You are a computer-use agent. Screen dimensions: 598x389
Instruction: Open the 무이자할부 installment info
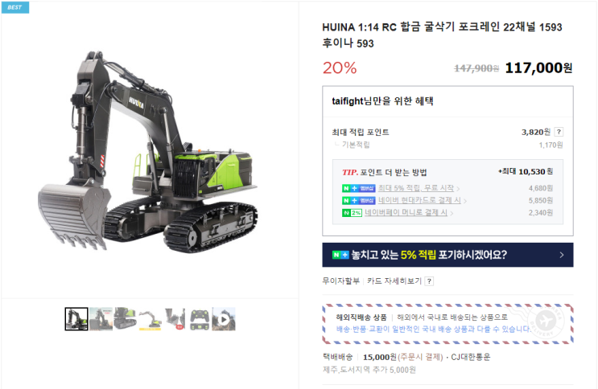click(x=341, y=281)
